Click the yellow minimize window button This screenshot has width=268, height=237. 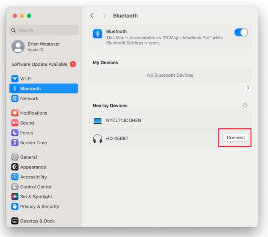click(22, 16)
